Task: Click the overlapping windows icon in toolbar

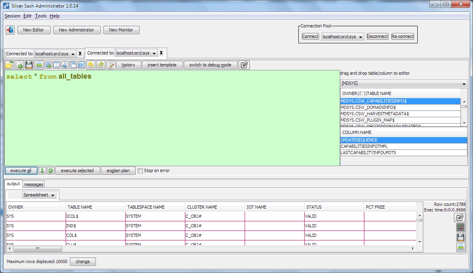Action: click(73, 65)
